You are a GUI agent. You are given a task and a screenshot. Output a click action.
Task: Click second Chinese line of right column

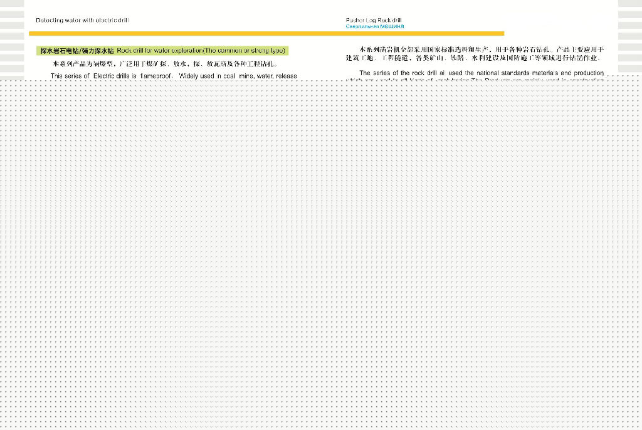(x=473, y=58)
